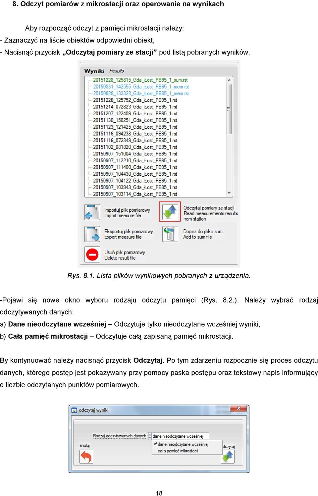
Task: Click the 'anuluj' label in dialog
Action: pyautogui.click(x=84, y=445)
